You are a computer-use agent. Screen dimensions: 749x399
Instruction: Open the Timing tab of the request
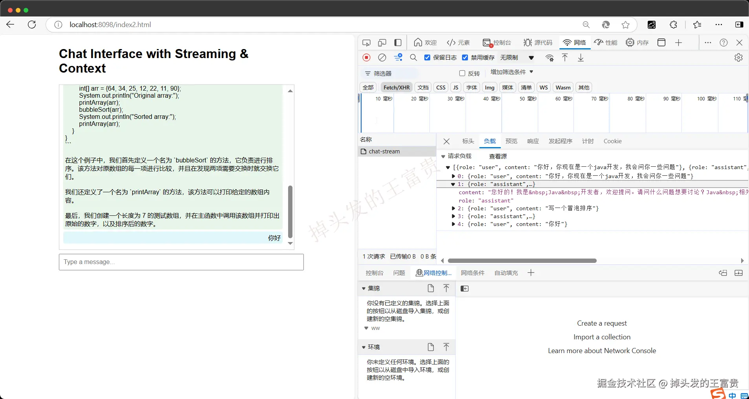(x=588, y=141)
